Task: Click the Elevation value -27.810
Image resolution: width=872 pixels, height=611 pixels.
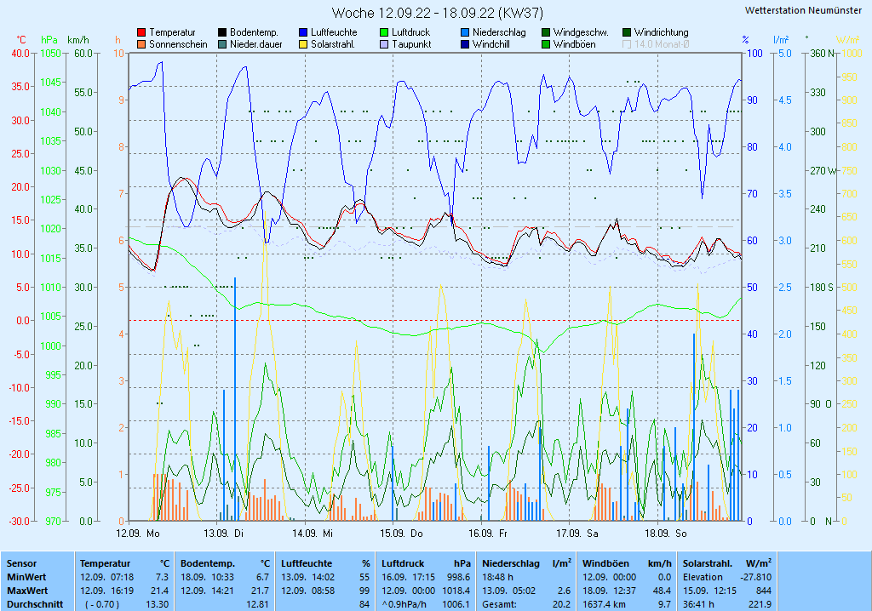Action: [x=756, y=577]
